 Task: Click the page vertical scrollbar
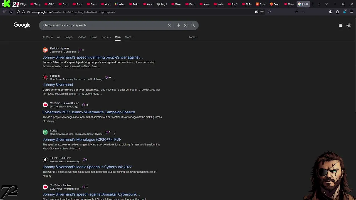(355, 65)
